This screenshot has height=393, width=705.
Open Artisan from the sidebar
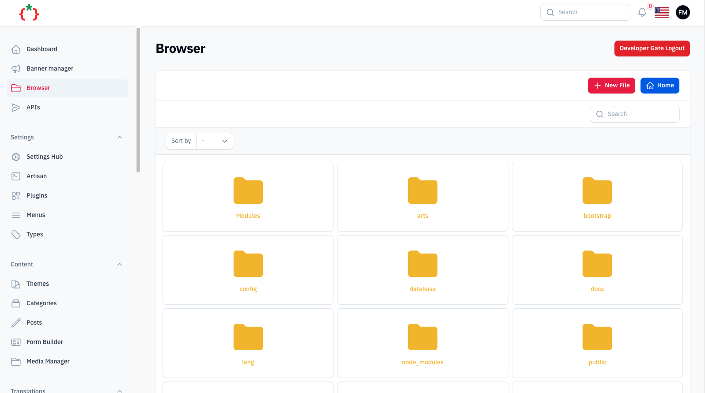tap(36, 176)
